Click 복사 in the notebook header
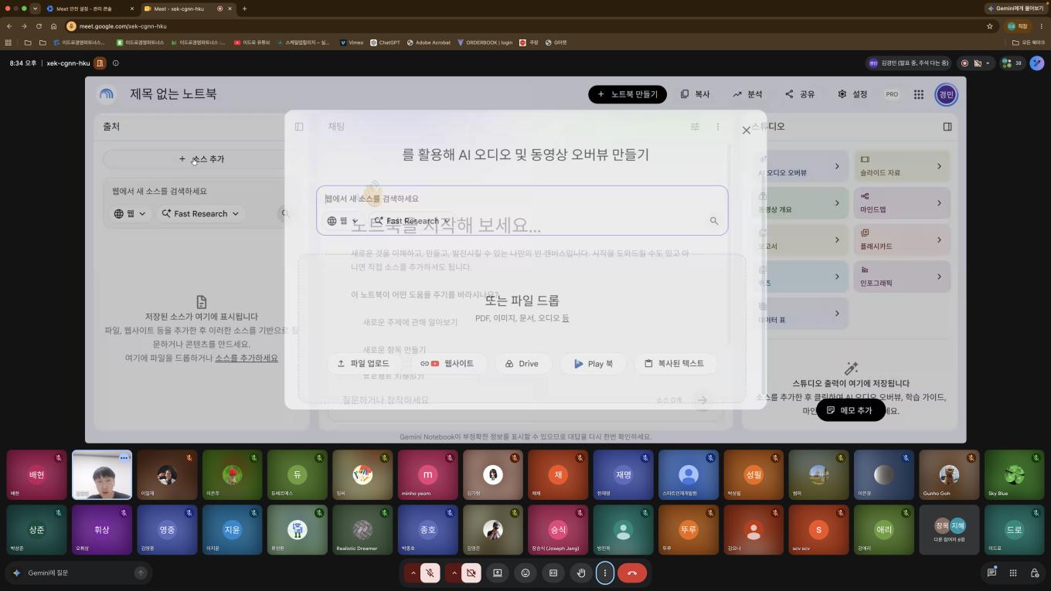1051x591 pixels. tap(695, 94)
